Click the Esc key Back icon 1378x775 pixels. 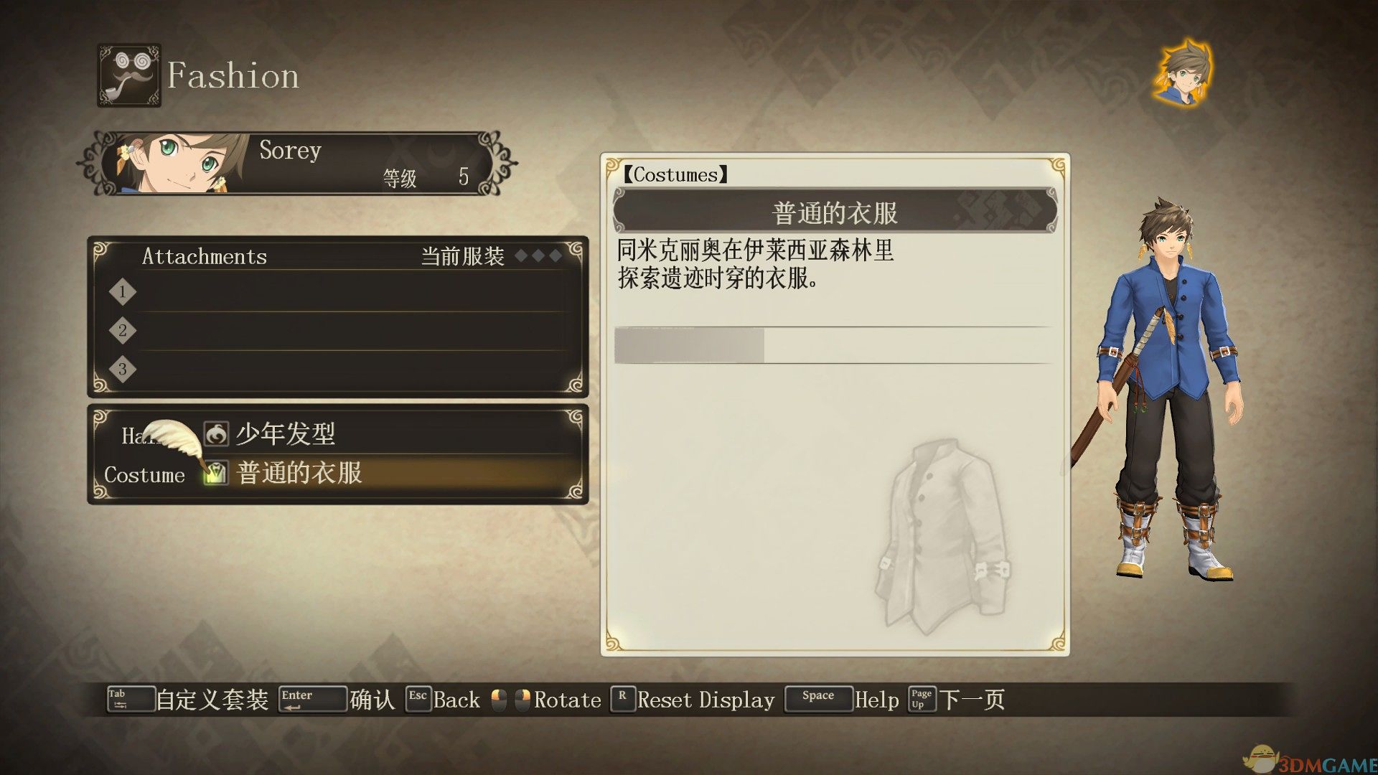click(418, 699)
